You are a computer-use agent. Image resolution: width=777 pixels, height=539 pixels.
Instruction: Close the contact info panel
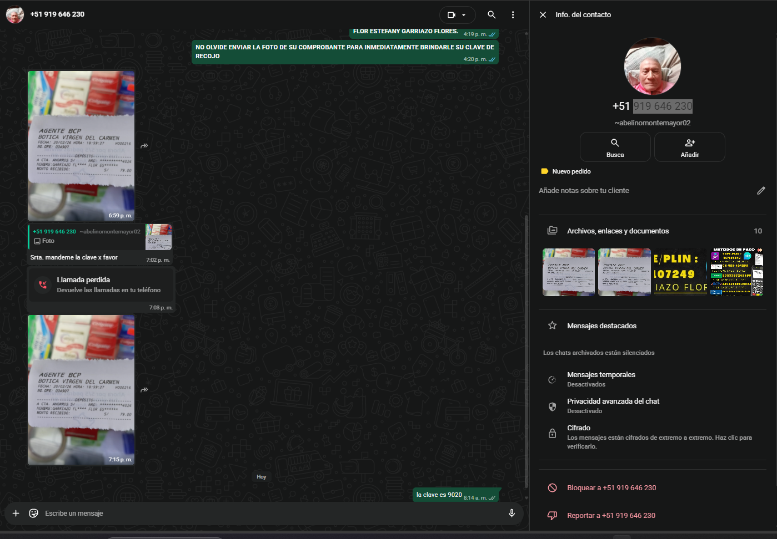tap(543, 15)
